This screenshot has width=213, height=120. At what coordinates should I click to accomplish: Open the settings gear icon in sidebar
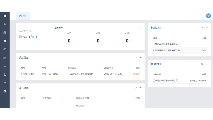[x=5, y=91]
